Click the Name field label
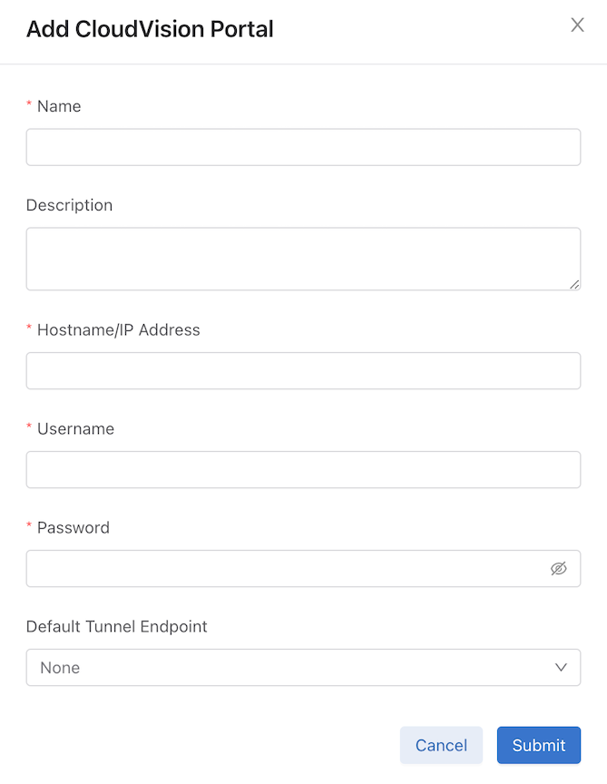The width and height of the screenshot is (607, 784). (59, 106)
